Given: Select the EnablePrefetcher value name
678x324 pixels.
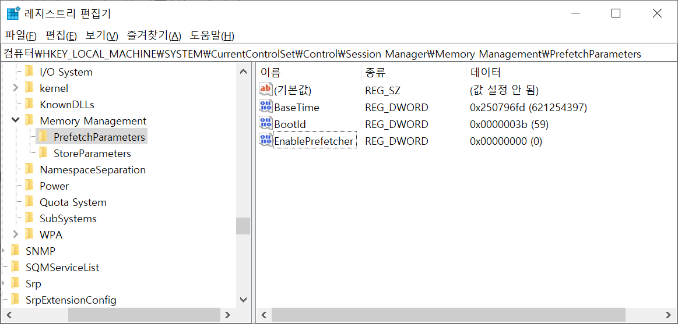Looking at the screenshot, I should (x=314, y=141).
